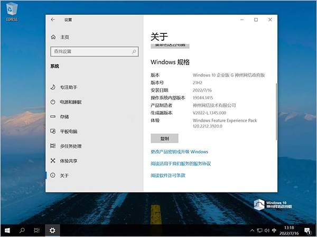Click the value V2022-L.1345.000
Viewport: 317px width, 237px height.
[209, 113]
